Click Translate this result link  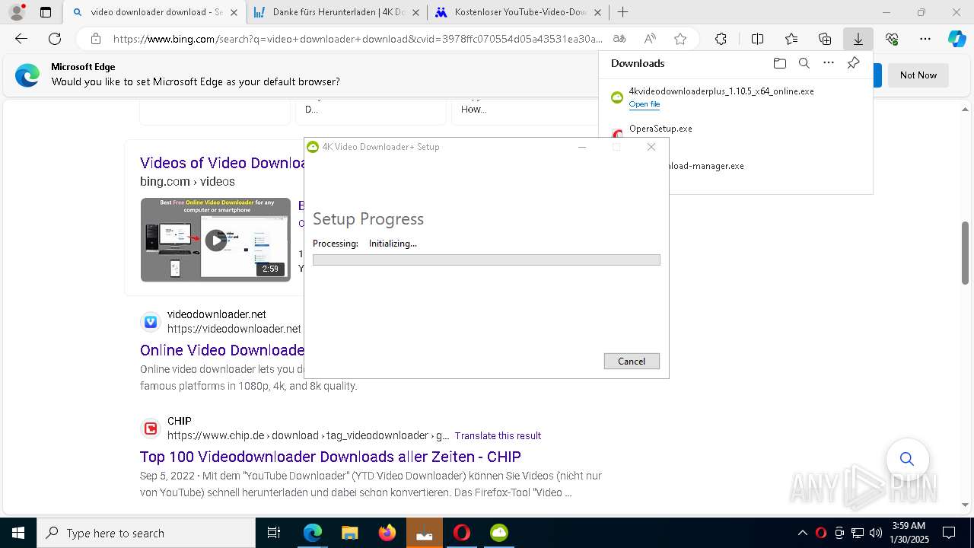(498, 436)
